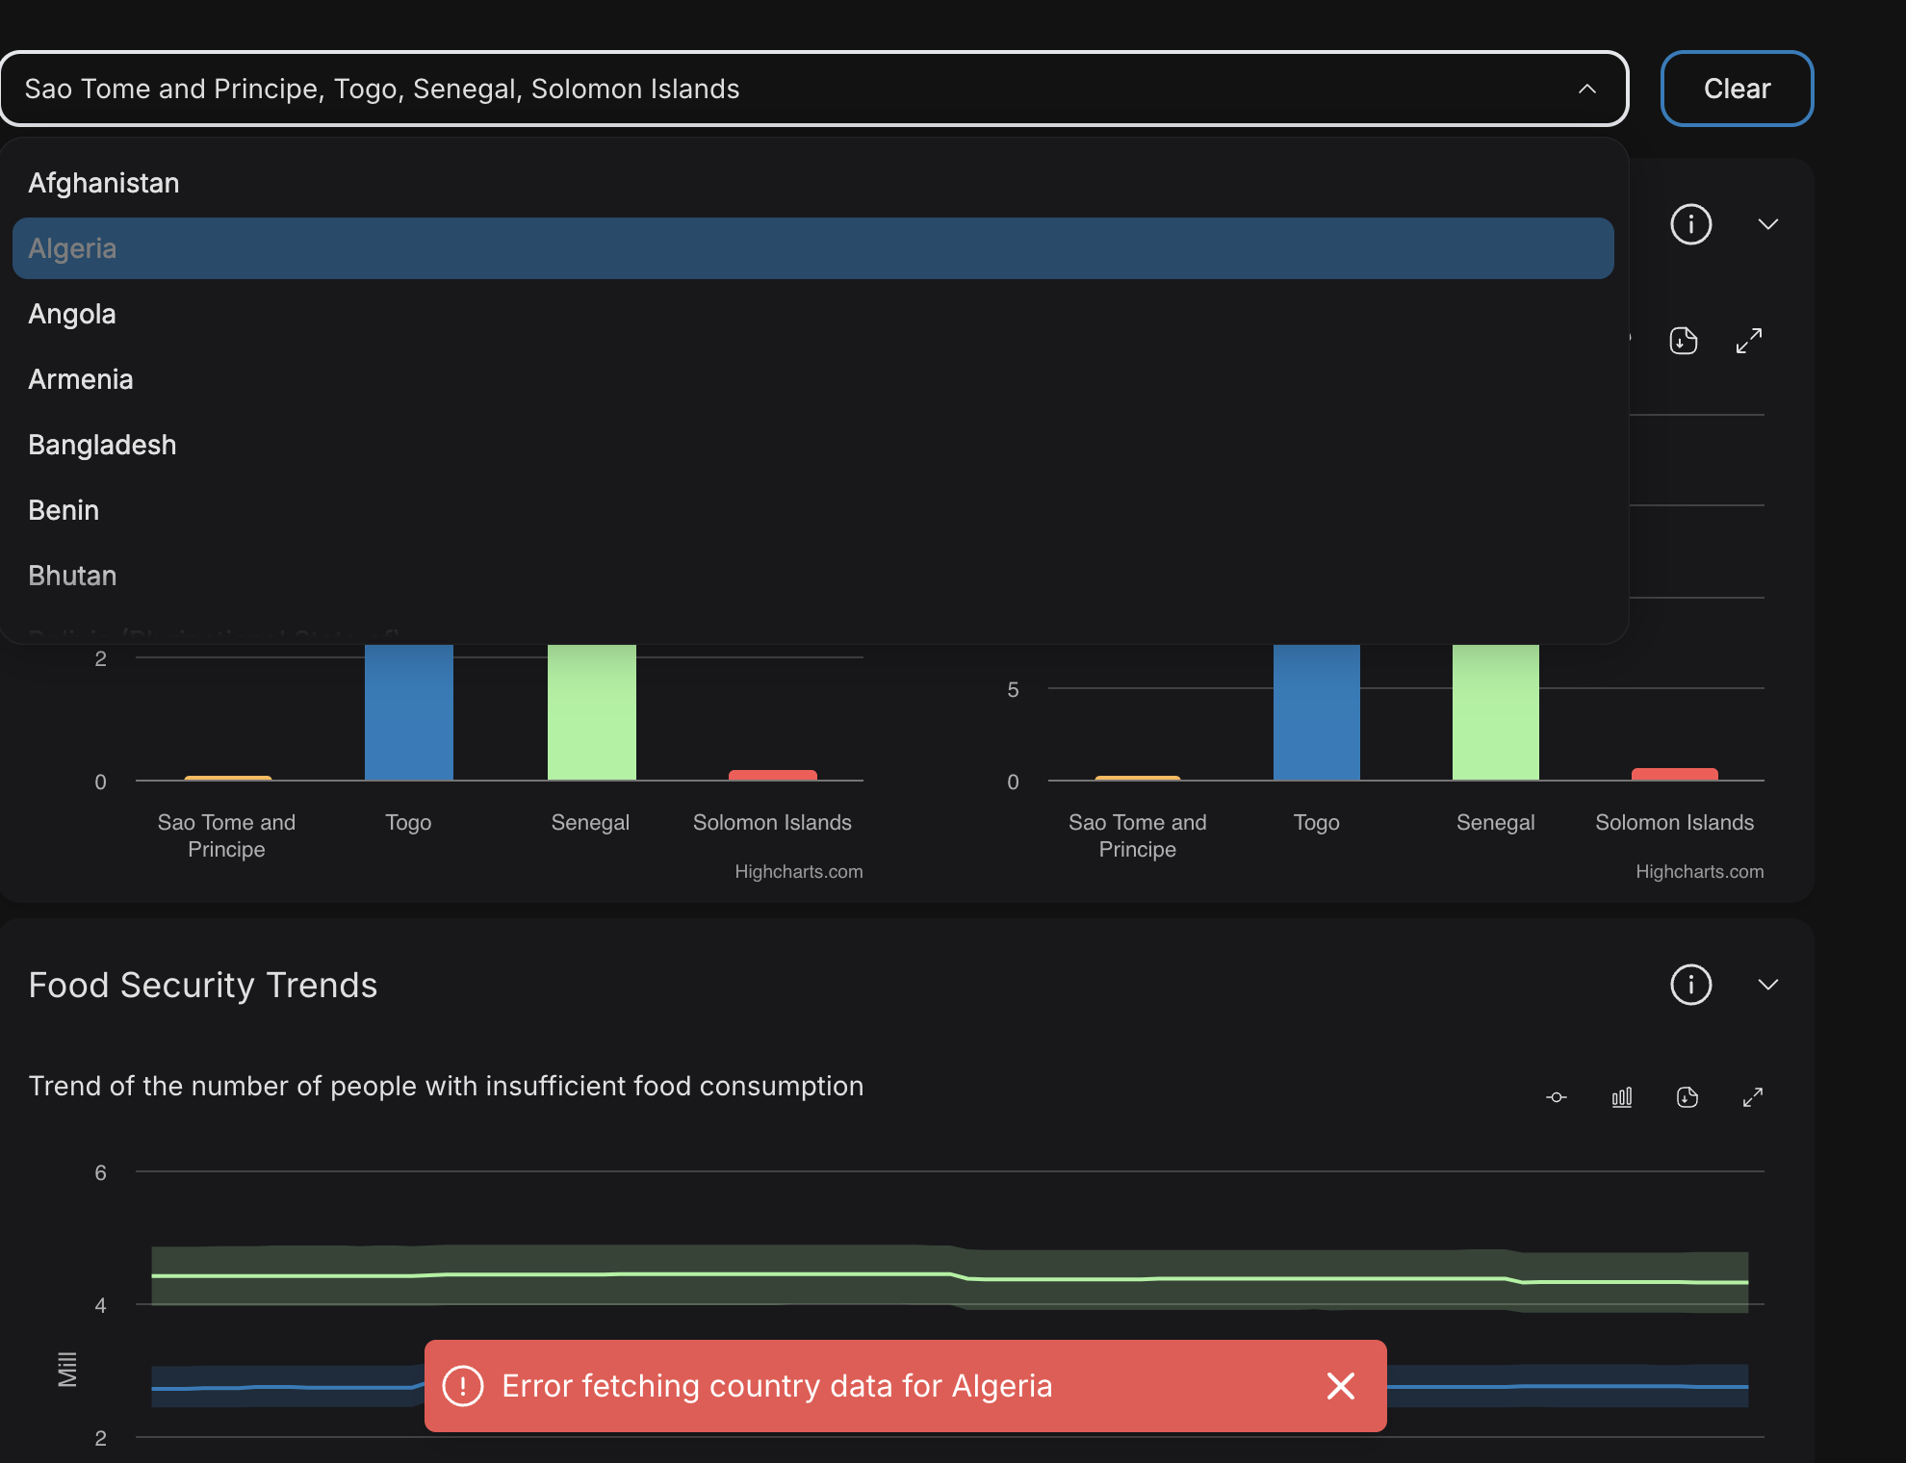Click the bar chart icon in trends section
This screenshot has width=1906, height=1463.
point(1620,1097)
